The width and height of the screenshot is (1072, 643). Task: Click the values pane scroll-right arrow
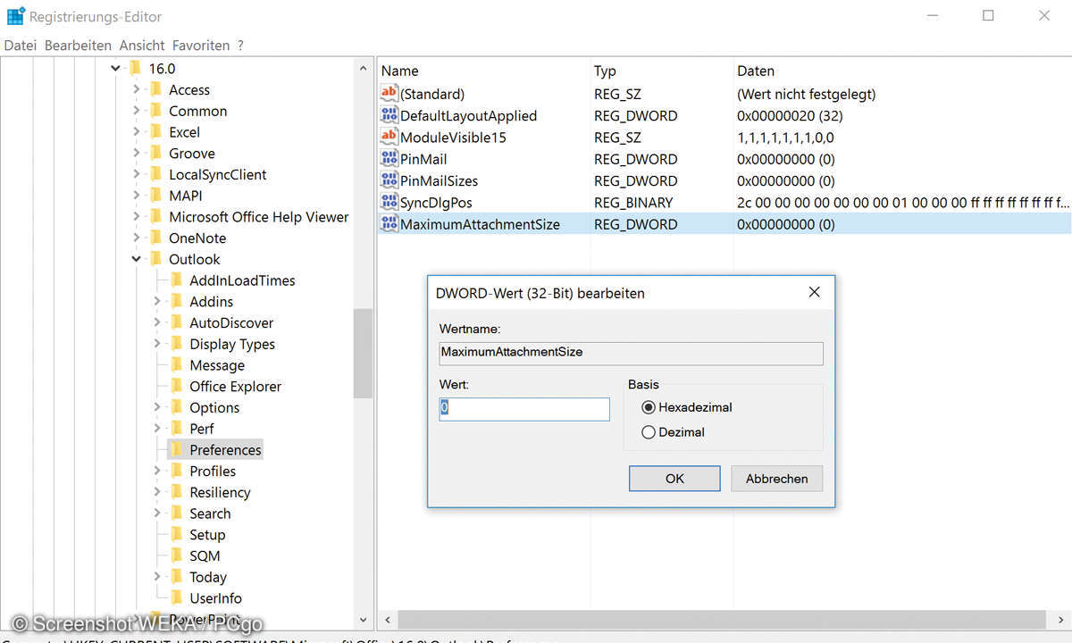(x=1061, y=619)
